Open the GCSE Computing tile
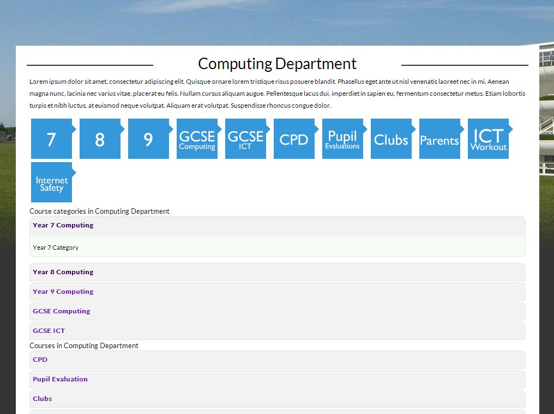This screenshot has width=554, height=414. pos(197,139)
